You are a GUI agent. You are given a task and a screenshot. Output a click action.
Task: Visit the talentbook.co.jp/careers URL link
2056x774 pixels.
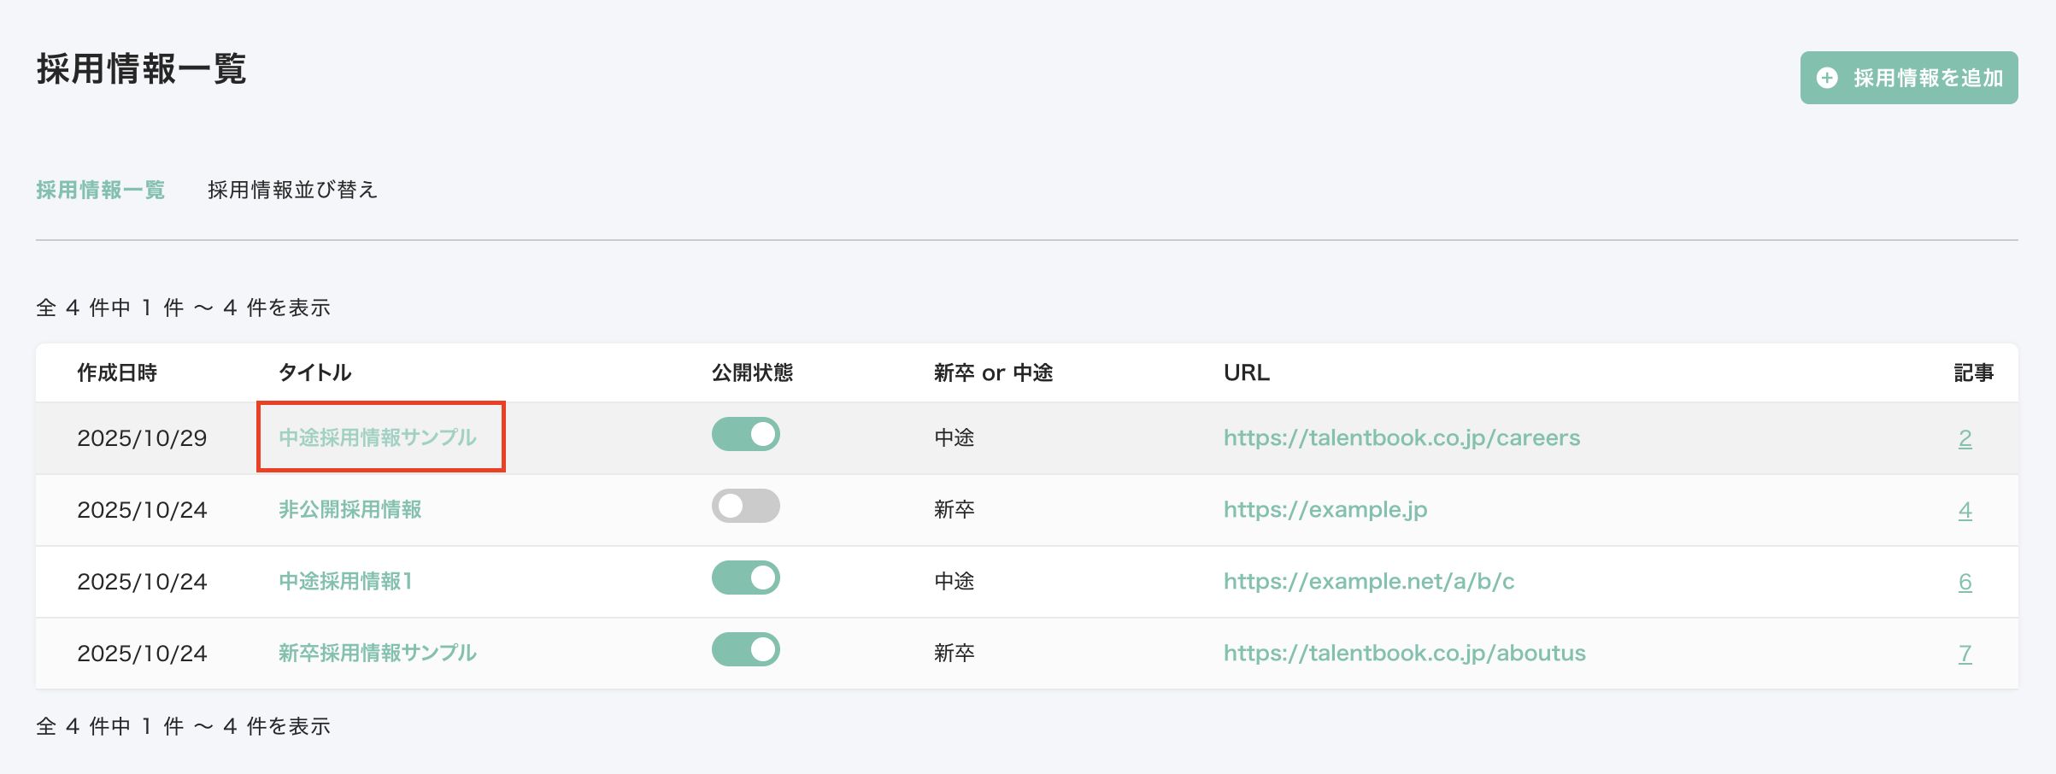point(1401,437)
